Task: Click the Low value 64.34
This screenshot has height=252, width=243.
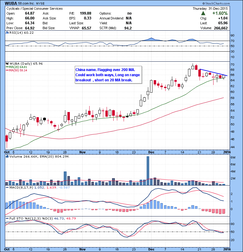Action: point(30,23)
